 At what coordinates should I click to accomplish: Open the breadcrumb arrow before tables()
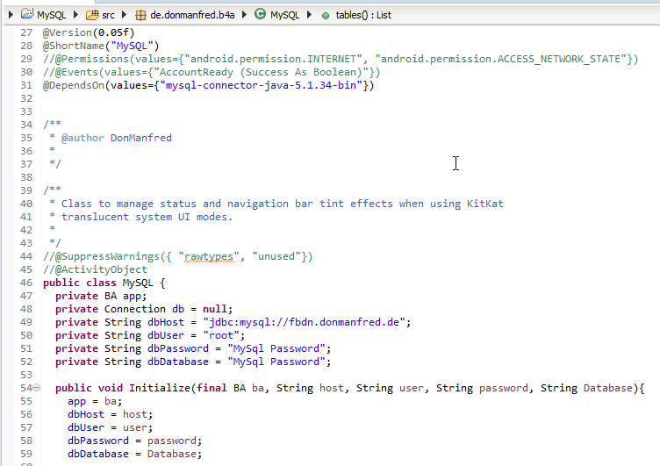[x=309, y=15]
